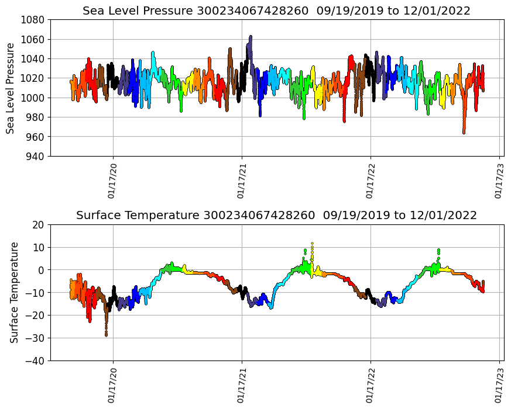Click the 01/17/21 date under pressure chart

click(x=241, y=181)
